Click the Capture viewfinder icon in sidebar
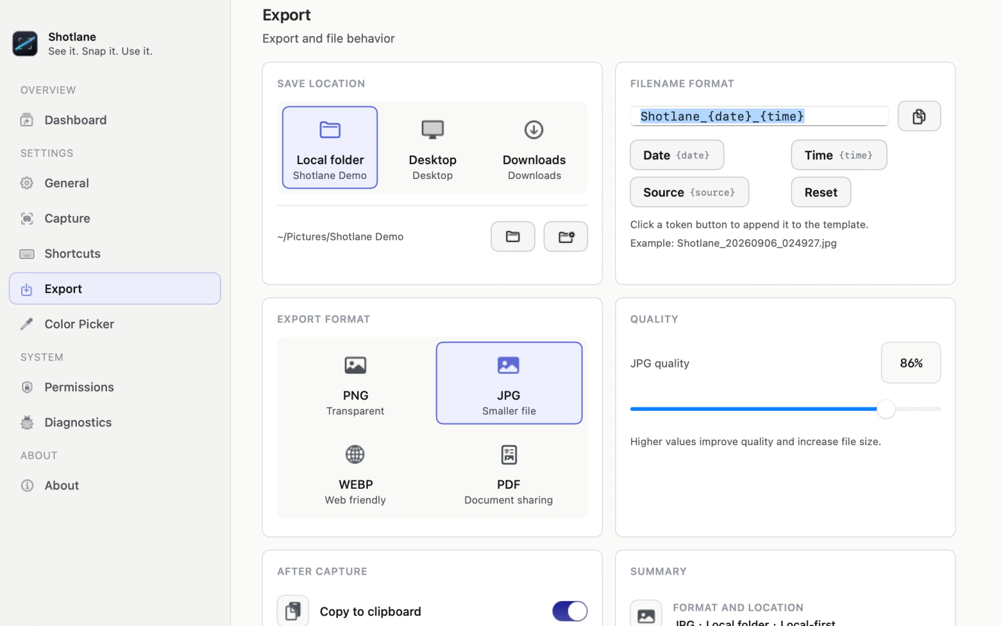 (x=27, y=218)
